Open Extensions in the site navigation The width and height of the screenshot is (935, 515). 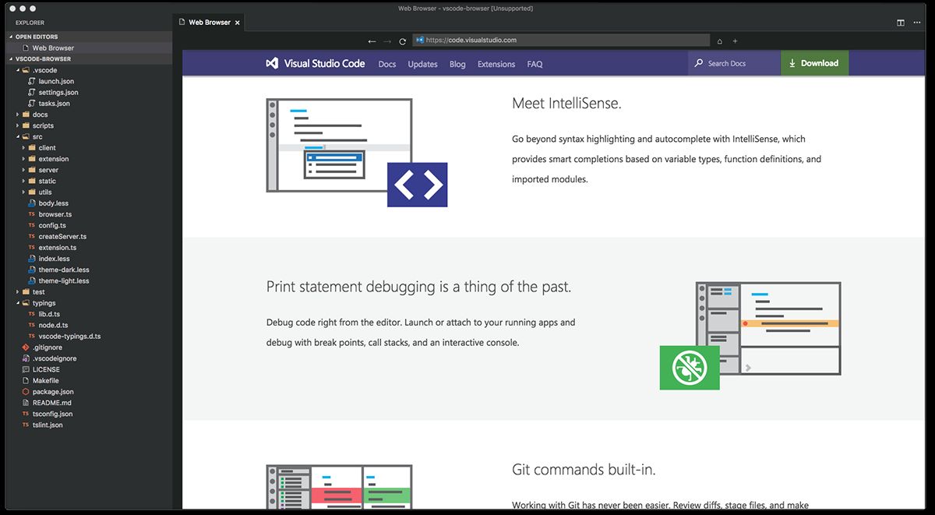(x=496, y=64)
